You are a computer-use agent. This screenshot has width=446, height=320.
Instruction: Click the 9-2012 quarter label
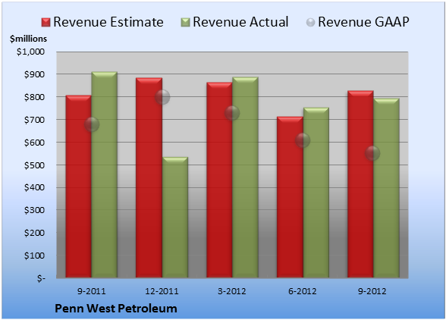coord(372,291)
